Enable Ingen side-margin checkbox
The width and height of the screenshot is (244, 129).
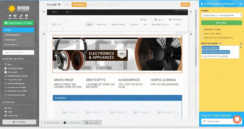click(202, 33)
